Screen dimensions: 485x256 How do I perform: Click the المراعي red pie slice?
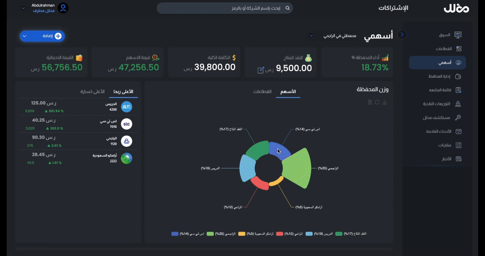[260, 183]
